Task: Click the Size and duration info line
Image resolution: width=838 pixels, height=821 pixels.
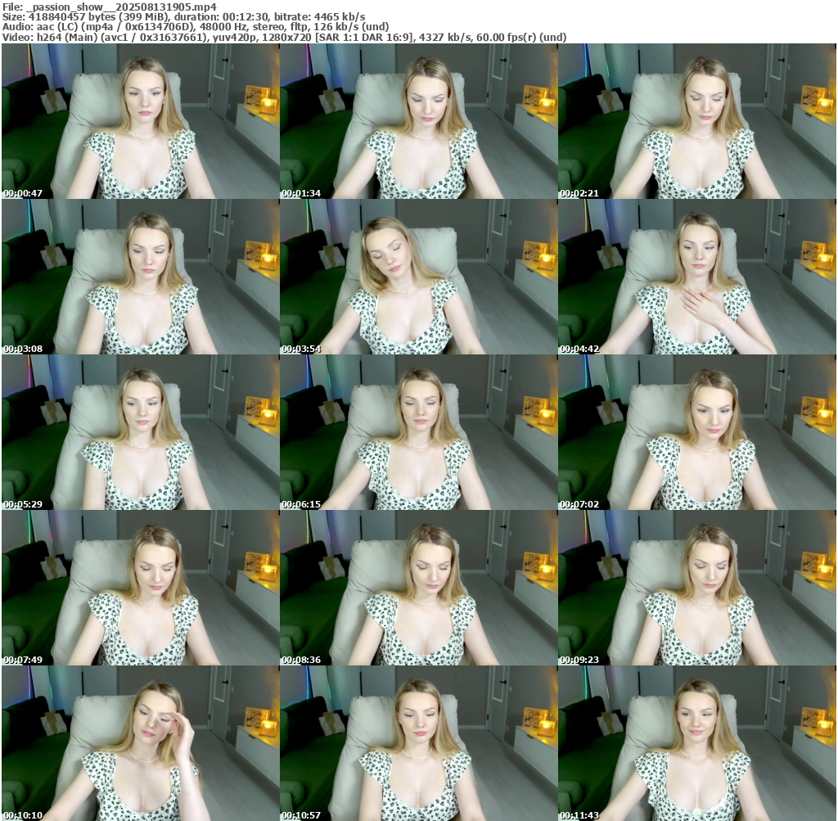Action: pyautogui.click(x=184, y=16)
